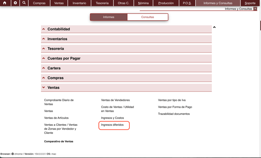This screenshot has height=158, width=261.
Task: Open Costo de Ventas / Utilidad report
Action: tap(117, 109)
